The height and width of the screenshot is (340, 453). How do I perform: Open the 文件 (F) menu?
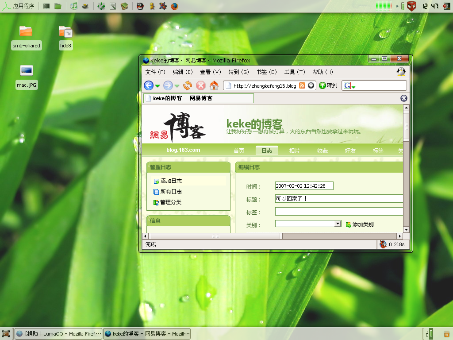tap(155, 72)
